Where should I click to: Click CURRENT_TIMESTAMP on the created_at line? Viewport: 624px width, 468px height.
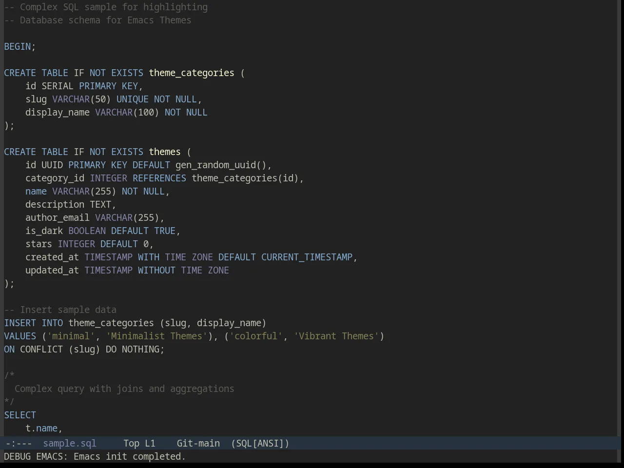(307, 257)
